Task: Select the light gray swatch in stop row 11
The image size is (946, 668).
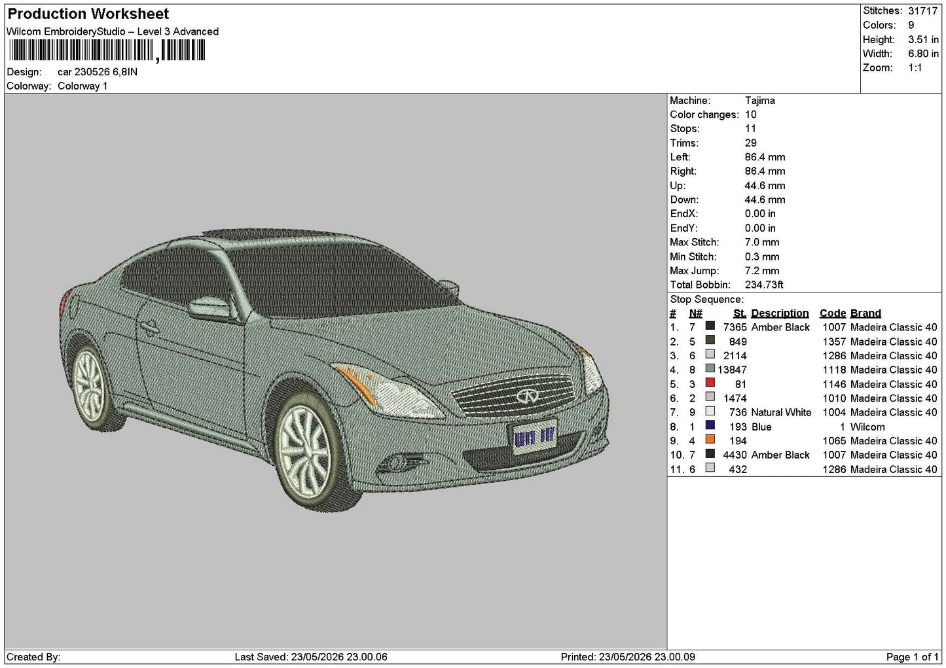Action: (x=710, y=468)
